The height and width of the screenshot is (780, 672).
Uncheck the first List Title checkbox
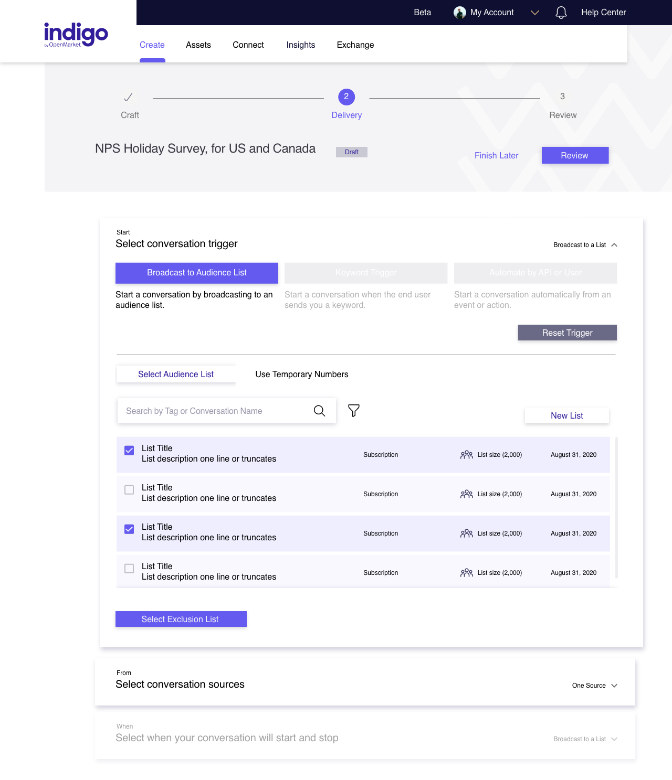coord(129,451)
